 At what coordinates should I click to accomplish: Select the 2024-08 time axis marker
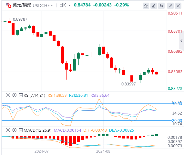(103, 151)
